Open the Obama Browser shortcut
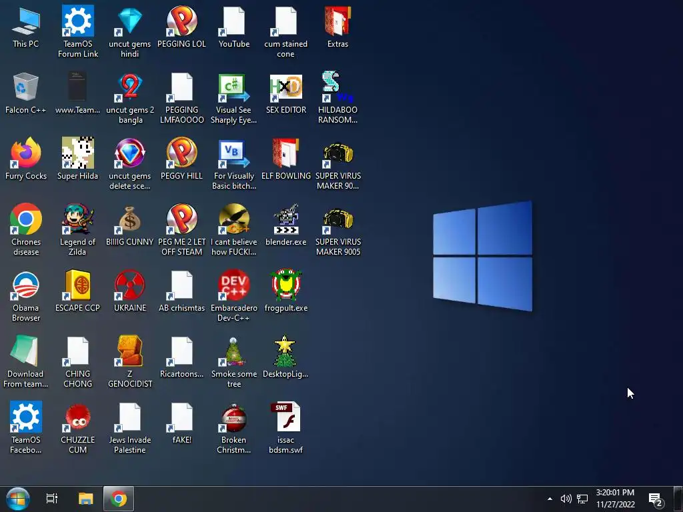Viewport: 683px width, 512px height. point(26,296)
